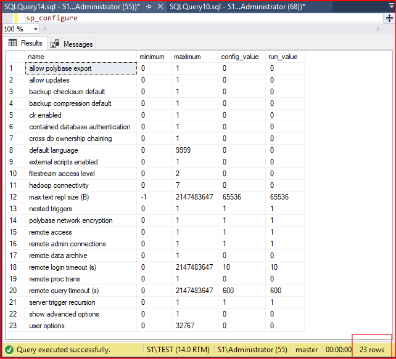Click the 'maximum' column header
Viewport: 396px width, 359px height.
pyautogui.click(x=188, y=57)
